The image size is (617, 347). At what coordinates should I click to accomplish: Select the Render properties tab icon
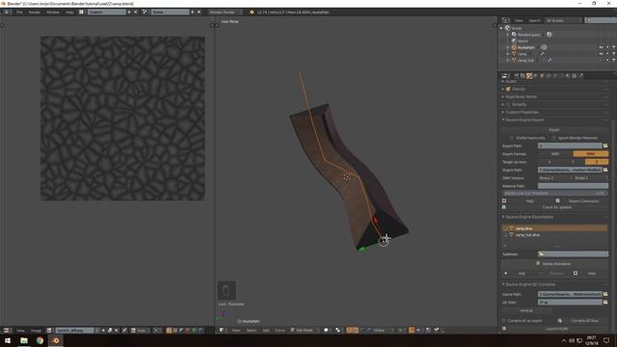click(517, 75)
